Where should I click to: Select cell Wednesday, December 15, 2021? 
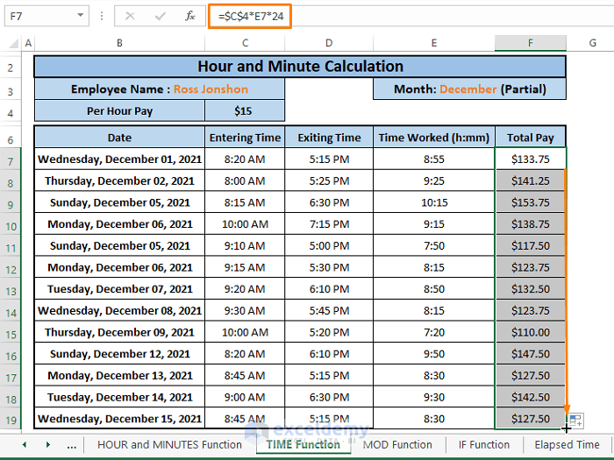click(x=119, y=419)
